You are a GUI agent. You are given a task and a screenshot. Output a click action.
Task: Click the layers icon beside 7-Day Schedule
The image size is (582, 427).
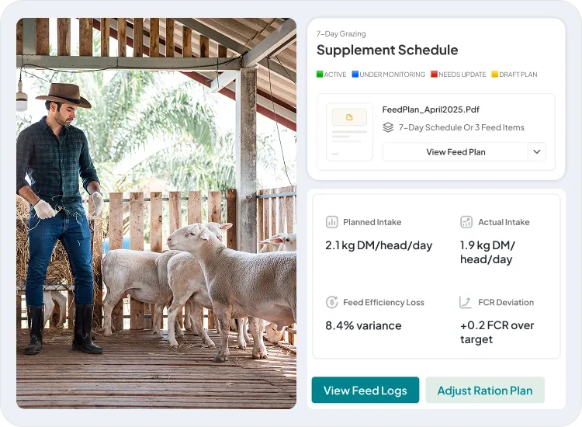[389, 127]
